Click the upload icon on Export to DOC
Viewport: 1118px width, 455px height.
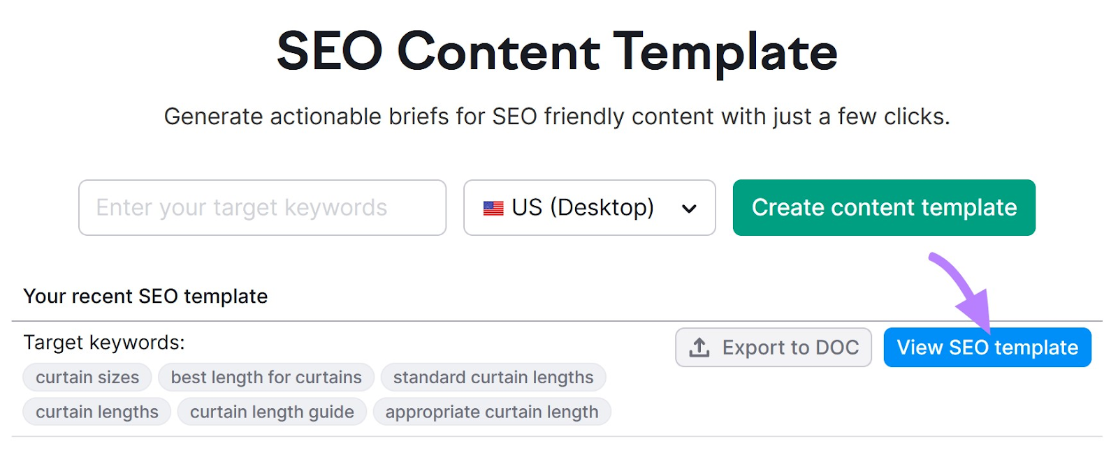coord(699,347)
